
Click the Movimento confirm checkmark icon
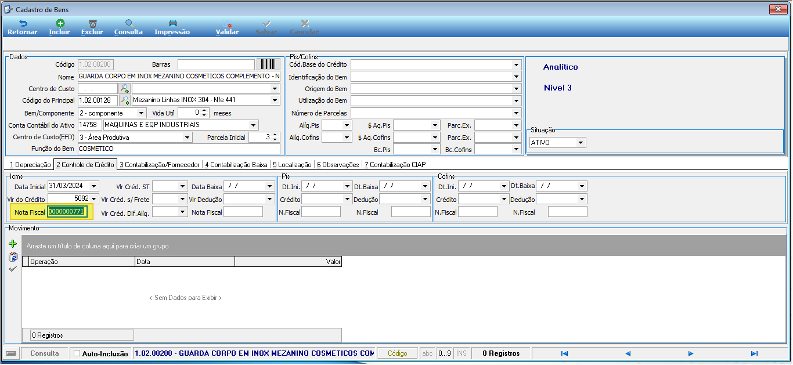[13, 269]
